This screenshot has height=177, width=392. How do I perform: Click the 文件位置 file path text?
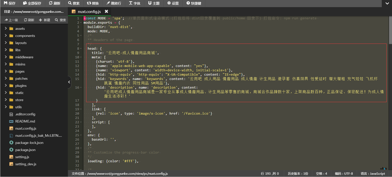120,174
